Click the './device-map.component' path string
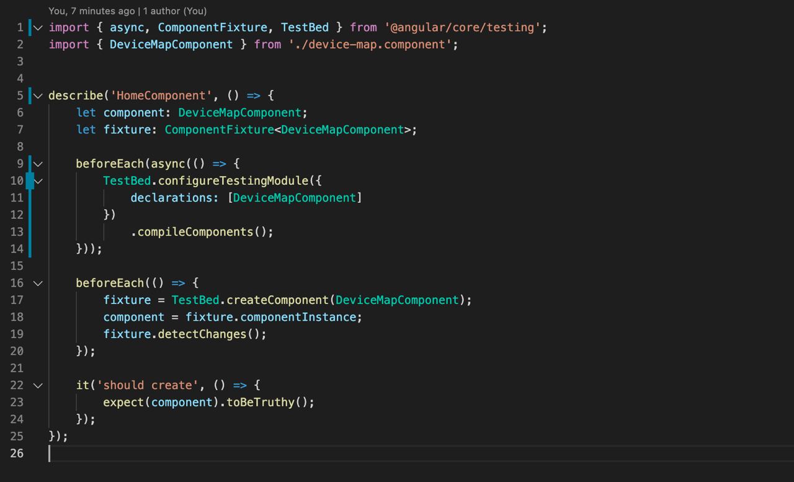 click(x=370, y=45)
